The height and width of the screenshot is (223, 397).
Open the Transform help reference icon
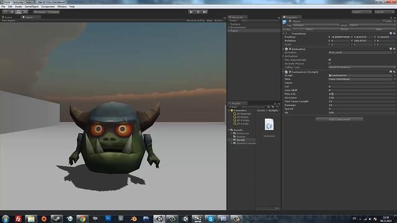[391, 33]
